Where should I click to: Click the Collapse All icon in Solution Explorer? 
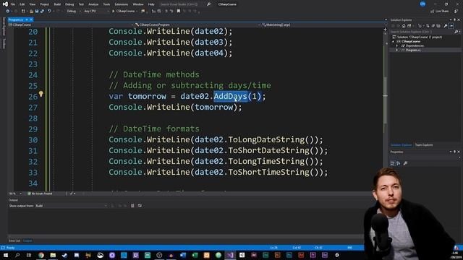point(433,26)
